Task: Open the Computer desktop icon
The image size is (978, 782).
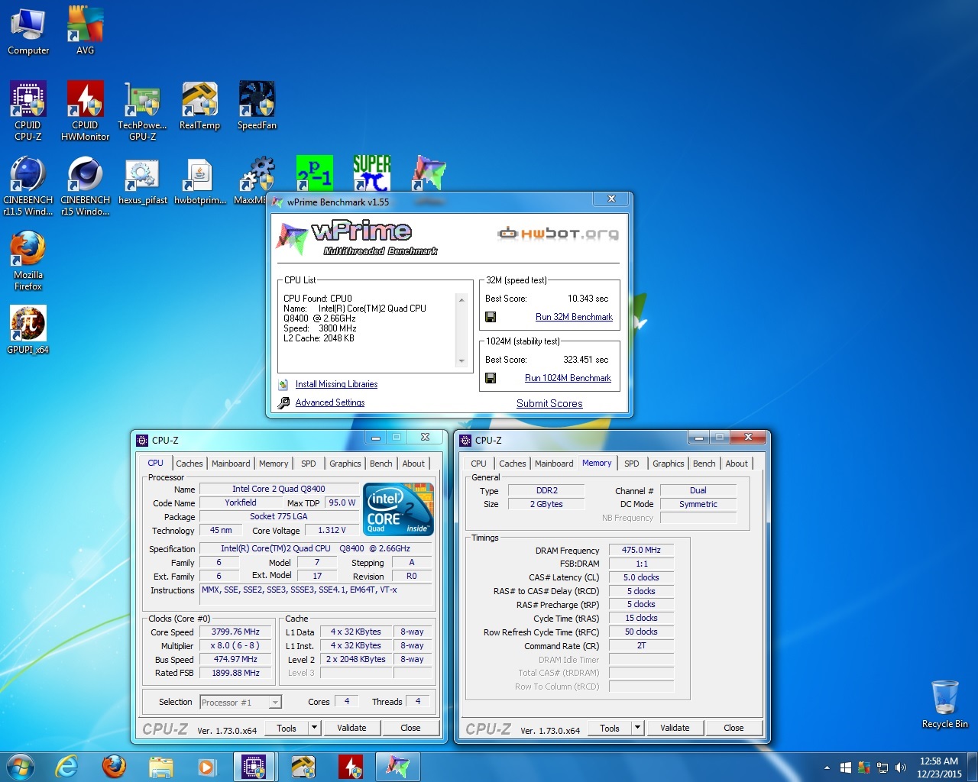Action: coord(28,31)
